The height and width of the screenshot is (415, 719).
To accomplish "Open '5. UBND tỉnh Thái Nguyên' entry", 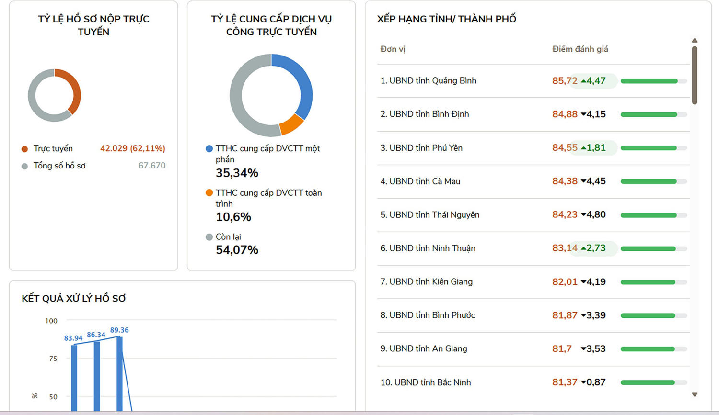I will pyautogui.click(x=429, y=214).
